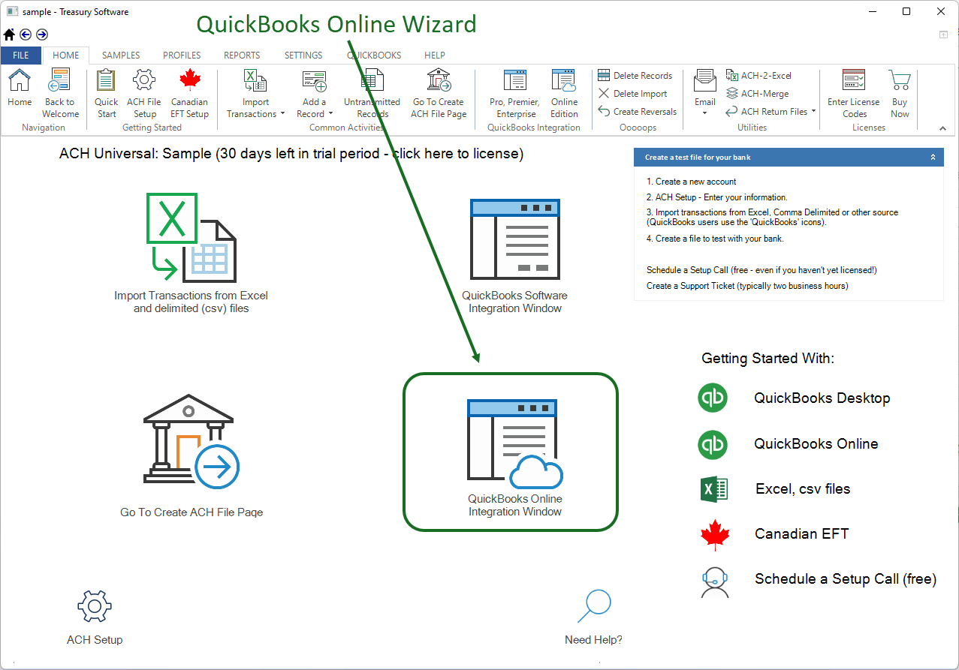Click Excel, csv files green icon

pyautogui.click(x=714, y=489)
